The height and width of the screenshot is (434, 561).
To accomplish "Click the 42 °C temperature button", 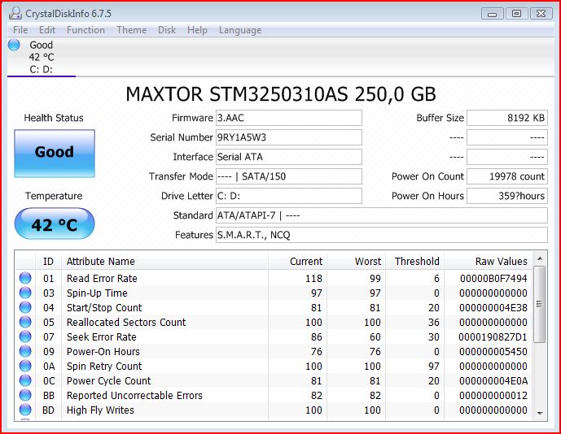I will pyautogui.click(x=55, y=224).
